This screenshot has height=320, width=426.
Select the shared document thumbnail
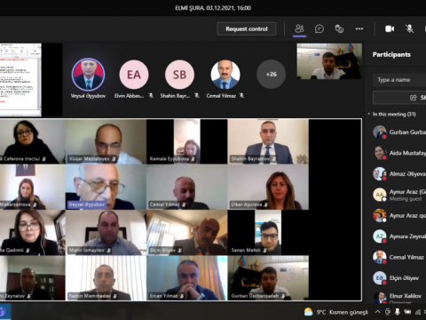[20, 80]
